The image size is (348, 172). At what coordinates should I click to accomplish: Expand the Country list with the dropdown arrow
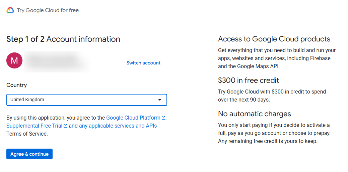point(160,100)
